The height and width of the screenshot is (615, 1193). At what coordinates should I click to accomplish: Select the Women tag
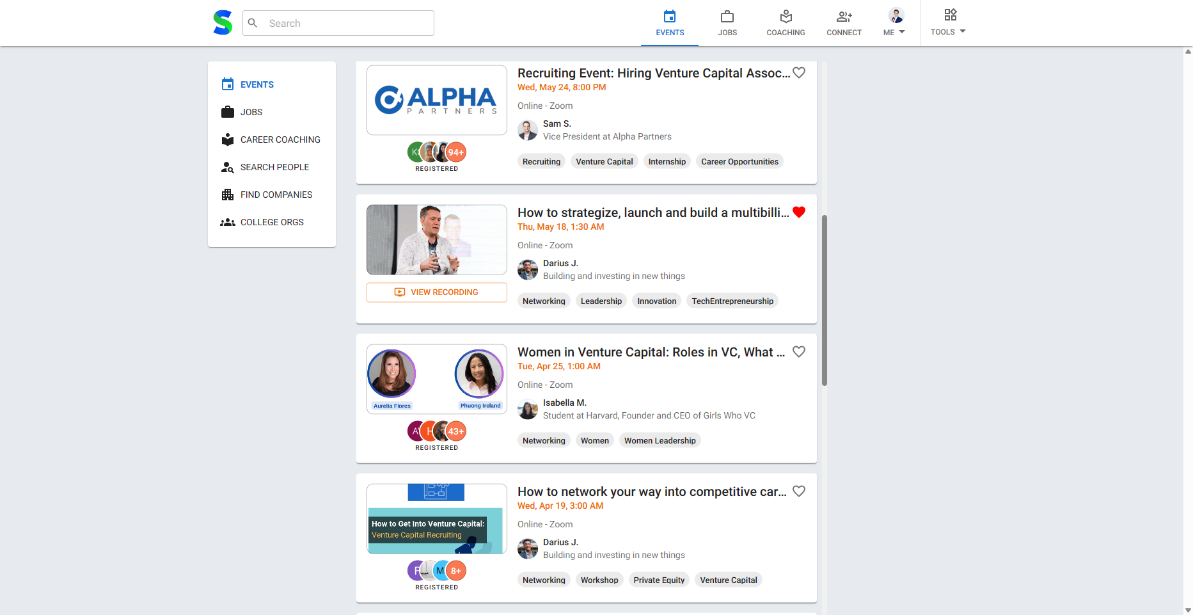(x=595, y=440)
